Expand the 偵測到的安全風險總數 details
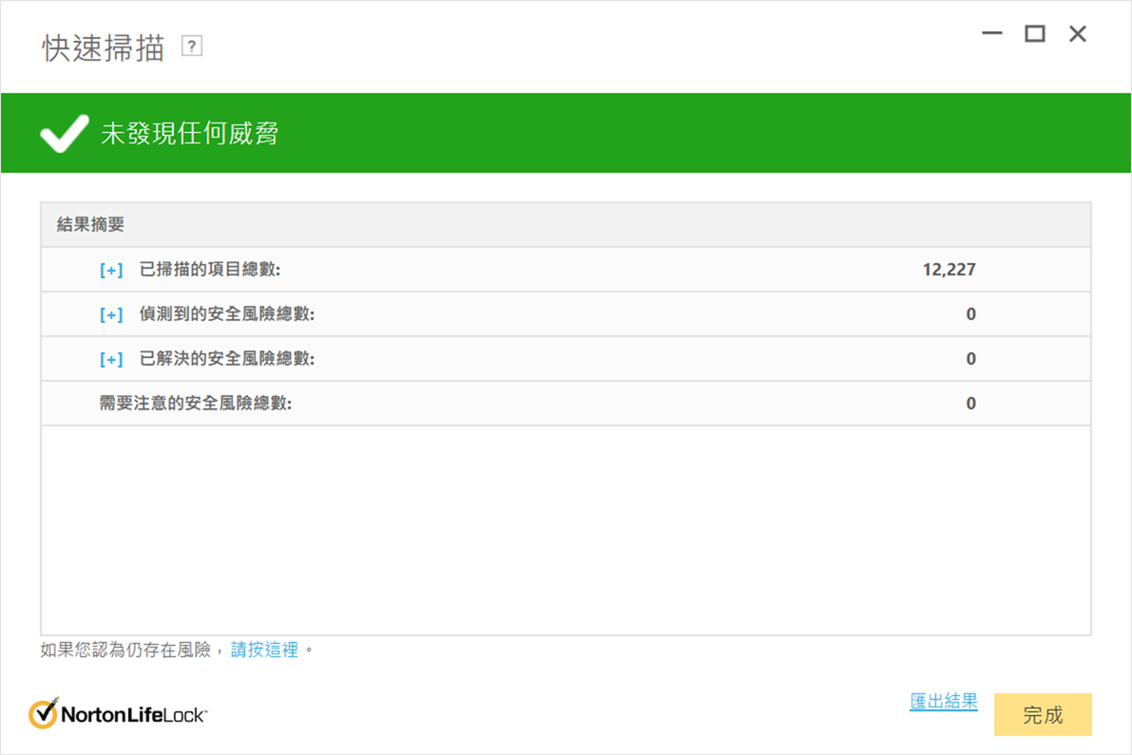The image size is (1132, 755). tap(111, 314)
